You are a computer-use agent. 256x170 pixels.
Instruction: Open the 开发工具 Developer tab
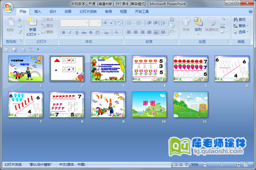(142, 11)
